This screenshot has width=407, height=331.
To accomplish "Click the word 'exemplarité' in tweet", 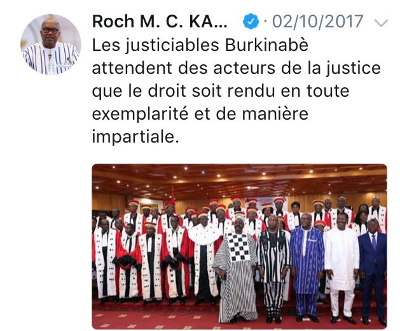I will (140, 114).
